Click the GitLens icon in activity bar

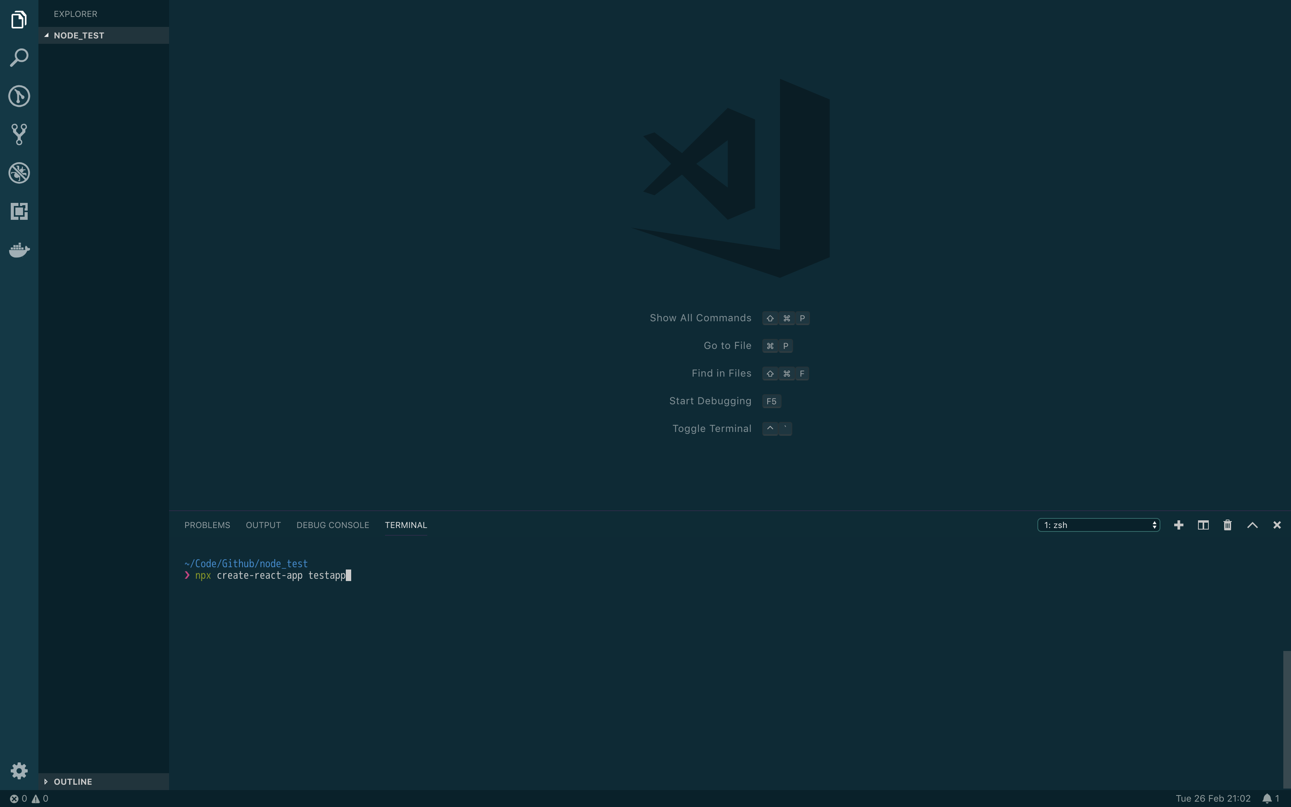pyautogui.click(x=19, y=96)
